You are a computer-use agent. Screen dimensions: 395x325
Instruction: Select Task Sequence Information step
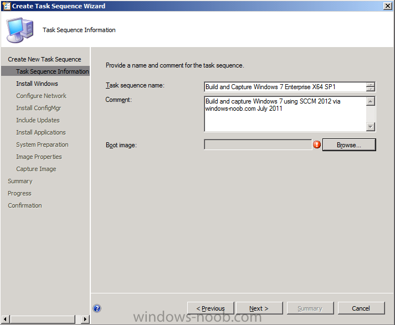pyautogui.click(x=45, y=71)
